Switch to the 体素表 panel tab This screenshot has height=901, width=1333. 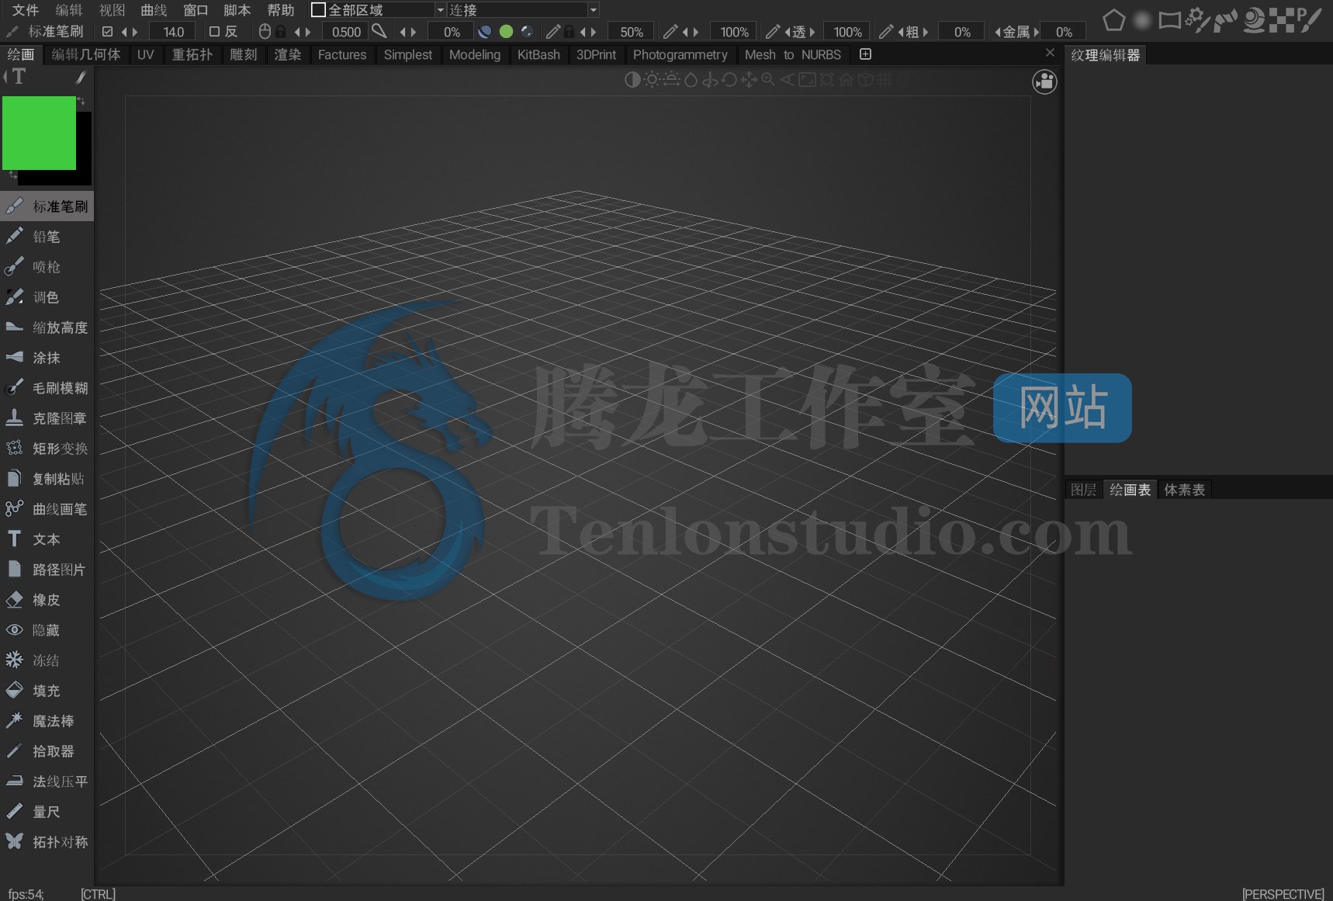[x=1184, y=490]
